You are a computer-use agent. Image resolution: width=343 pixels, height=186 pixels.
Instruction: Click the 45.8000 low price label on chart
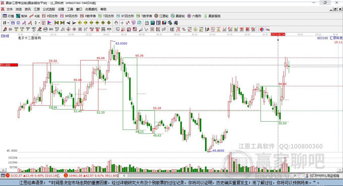(x=218, y=151)
